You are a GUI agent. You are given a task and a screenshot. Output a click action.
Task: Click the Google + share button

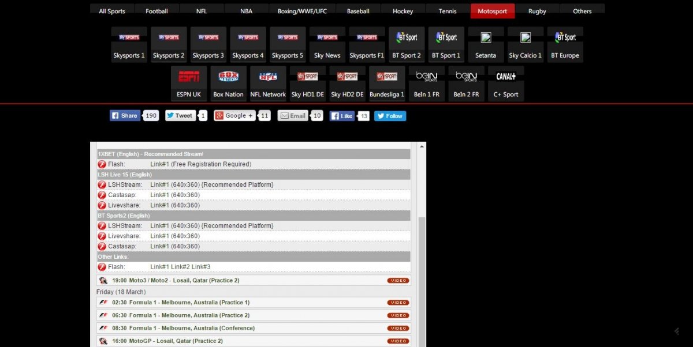pyautogui.click(x=234, y=116)
